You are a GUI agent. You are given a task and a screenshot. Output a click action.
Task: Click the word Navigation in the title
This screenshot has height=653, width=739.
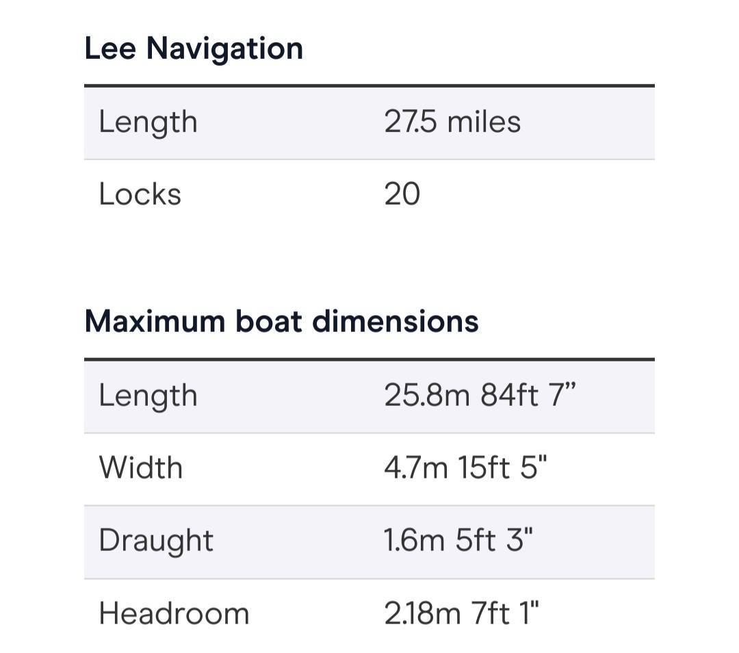point(225,49)
